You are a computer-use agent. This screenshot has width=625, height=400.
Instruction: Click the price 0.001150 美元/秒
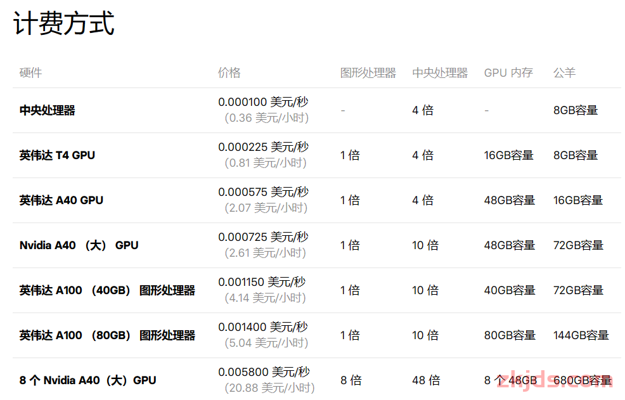click(262, 282)
